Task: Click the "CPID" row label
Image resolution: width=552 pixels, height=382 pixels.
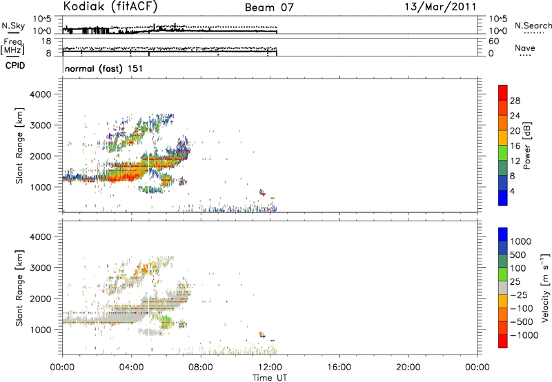Action: (15, 66)
